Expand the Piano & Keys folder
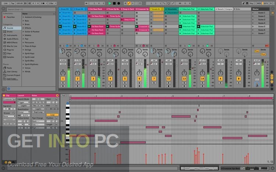The width and height of the screenshot is (276, 172). pyautogui.click(x=23, y=46)
